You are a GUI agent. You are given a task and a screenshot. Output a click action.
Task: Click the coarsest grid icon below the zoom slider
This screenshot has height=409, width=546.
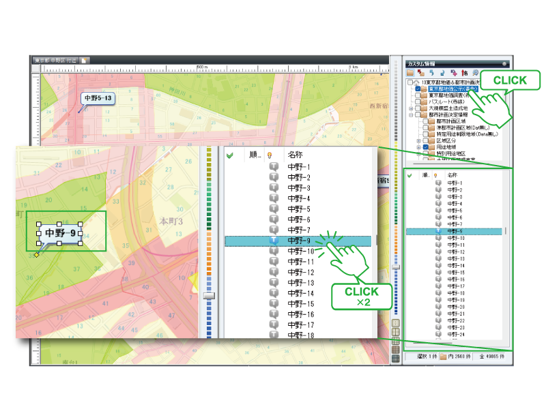(396, 322)
